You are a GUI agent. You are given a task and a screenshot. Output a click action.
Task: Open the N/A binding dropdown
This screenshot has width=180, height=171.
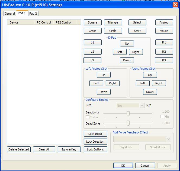[130, 106]
